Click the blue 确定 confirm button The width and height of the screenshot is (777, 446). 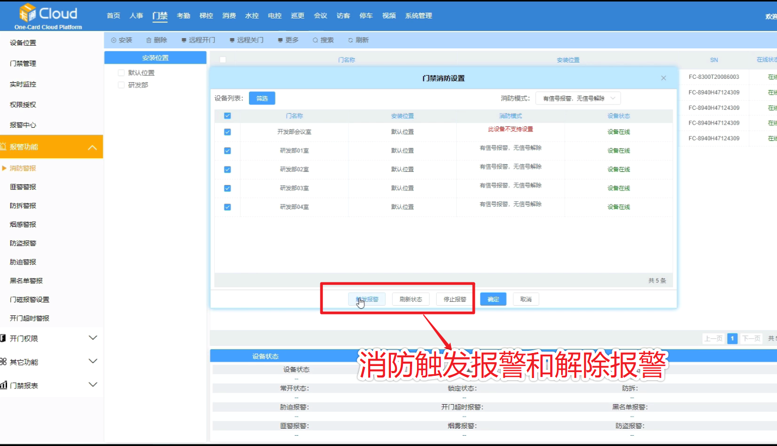[493, 299]
